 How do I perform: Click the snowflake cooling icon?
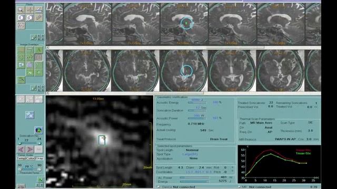pos(29,115)
